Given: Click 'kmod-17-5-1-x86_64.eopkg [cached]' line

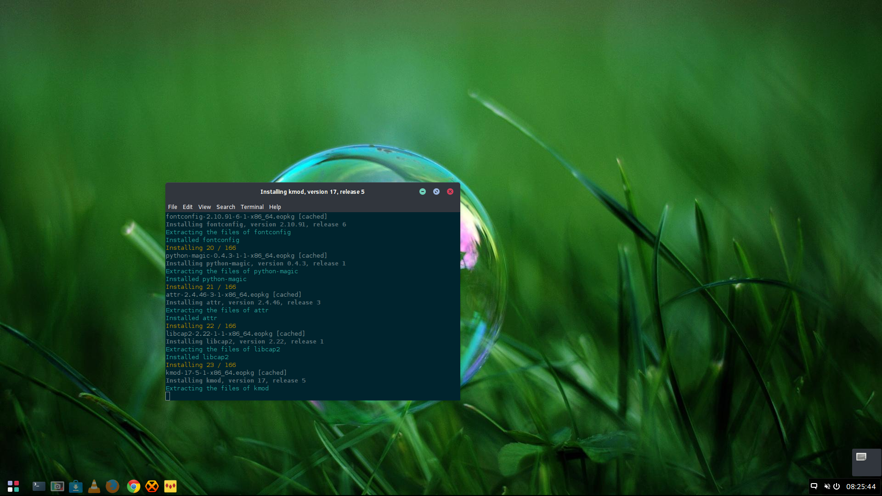Looking at the screenshot, I should 226,373.
